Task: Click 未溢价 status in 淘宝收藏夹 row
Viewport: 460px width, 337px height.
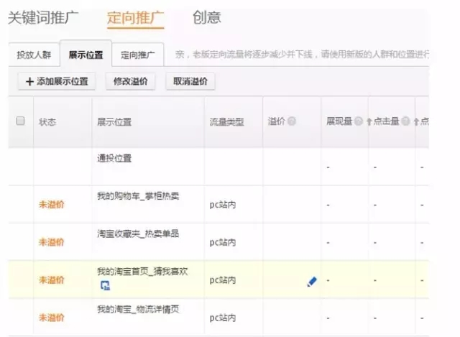Action: pos(51,242)
